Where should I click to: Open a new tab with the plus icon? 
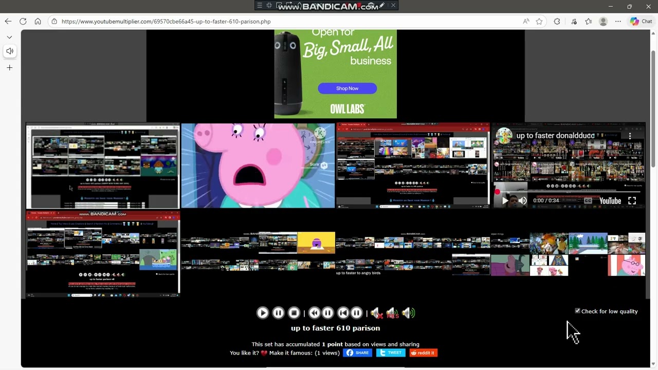pos(9,67)
